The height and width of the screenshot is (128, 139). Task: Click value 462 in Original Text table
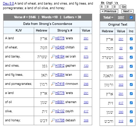click(121, 75)
